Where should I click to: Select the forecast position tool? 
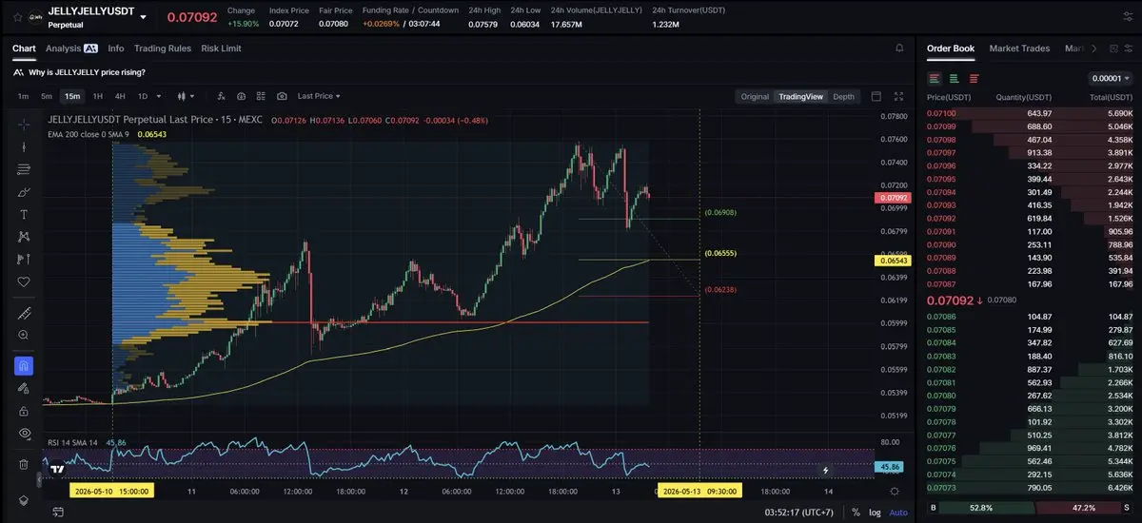(x=24, y=260)
